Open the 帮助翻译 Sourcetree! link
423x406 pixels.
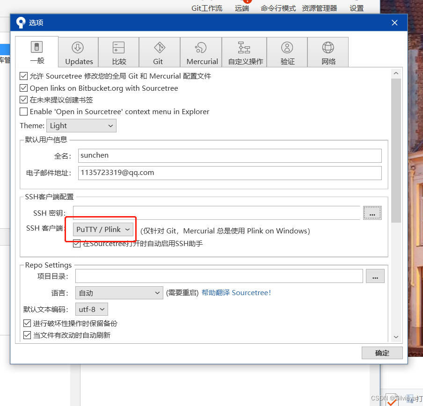pos(236,293)
